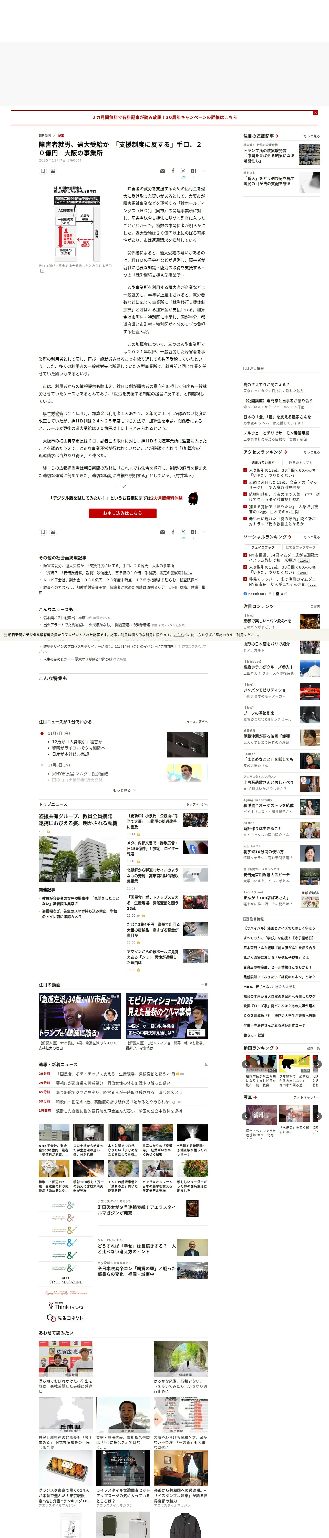Click the bottom Facebook share icon
Image resolution: width=329 pixels, height=1538 pixels.
(x=173, y=532)
